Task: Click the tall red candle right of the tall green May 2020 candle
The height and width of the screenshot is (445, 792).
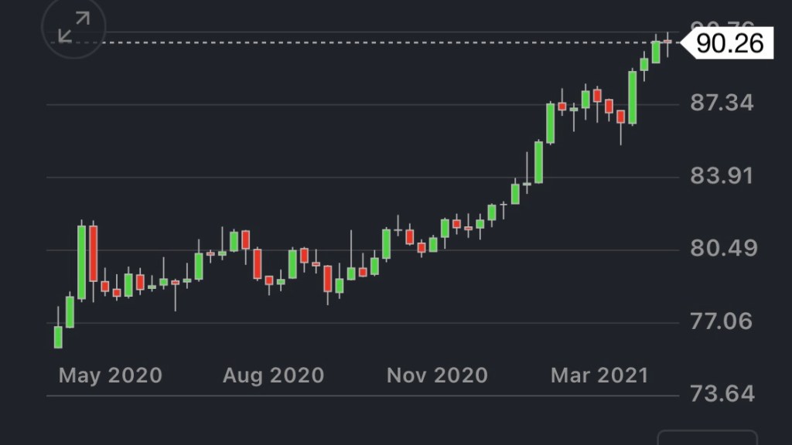Action: (x=94, y=253)
